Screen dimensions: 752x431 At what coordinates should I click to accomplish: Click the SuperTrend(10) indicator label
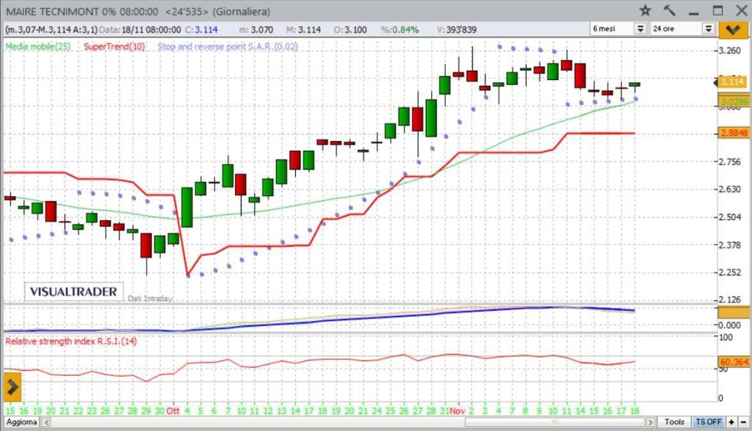(114, 46)
